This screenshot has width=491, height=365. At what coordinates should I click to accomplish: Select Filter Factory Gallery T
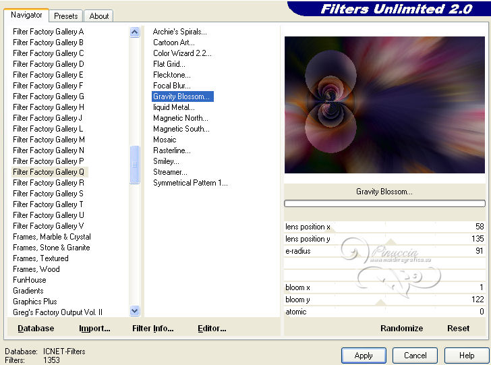click(48, 204)
